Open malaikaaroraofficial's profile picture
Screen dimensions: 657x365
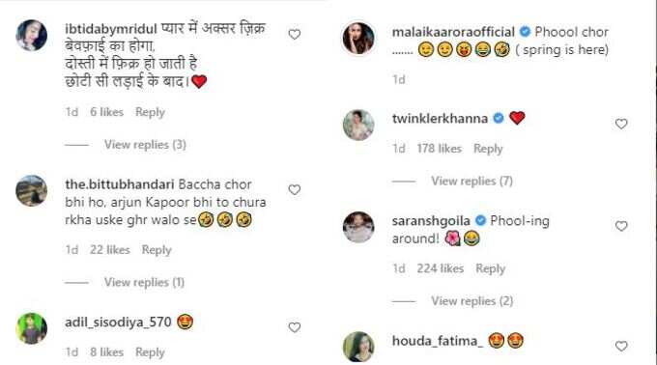[358, 38]
